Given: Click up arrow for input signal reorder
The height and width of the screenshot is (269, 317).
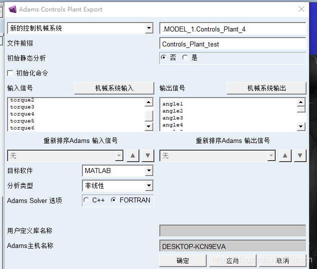Looking at the screenshot, I should click(x=133, y=155).
